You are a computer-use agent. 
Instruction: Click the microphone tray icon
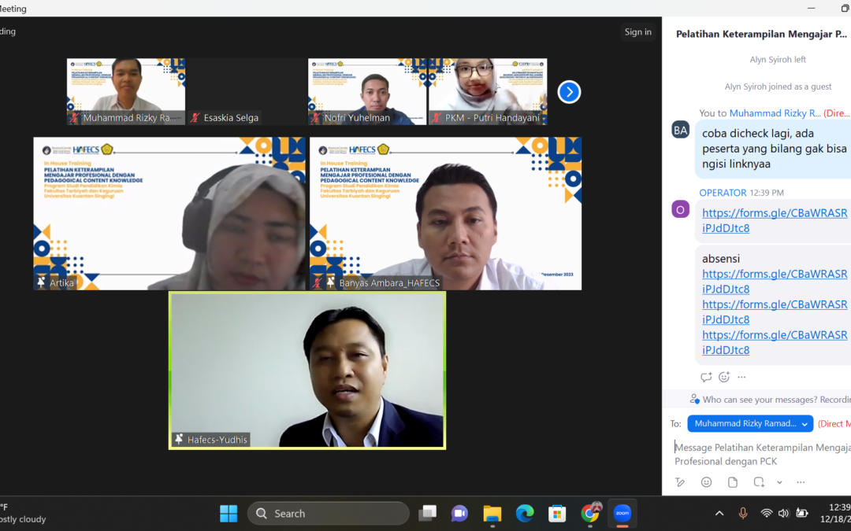pyautogui.click(x=743, y=513)
